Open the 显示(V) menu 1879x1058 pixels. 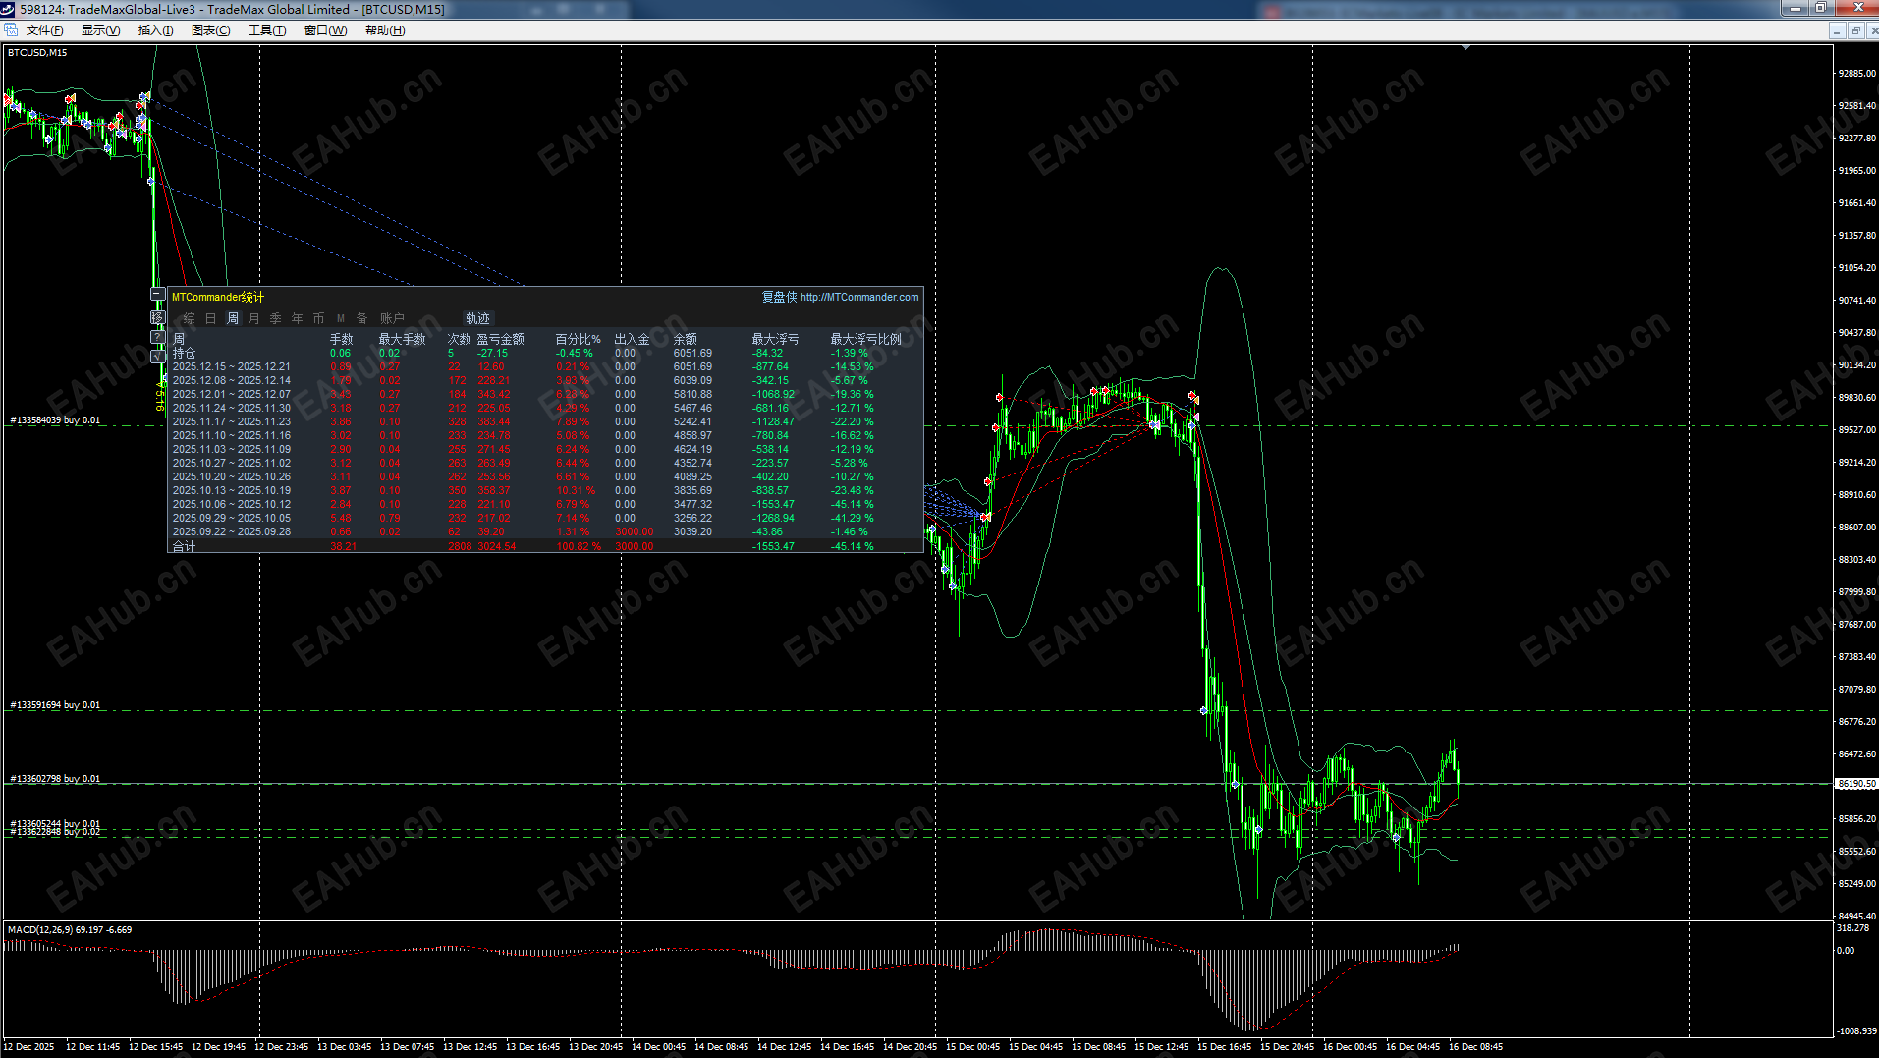[x=100, y=30]
